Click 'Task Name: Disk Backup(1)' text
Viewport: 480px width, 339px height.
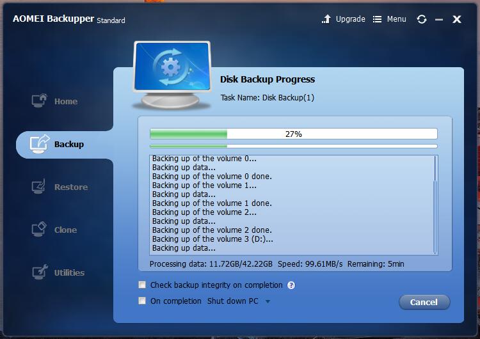pyautogui.click(x=268, y=98)
